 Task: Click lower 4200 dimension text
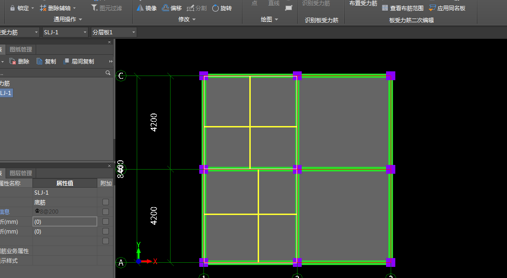click(154, 216)
